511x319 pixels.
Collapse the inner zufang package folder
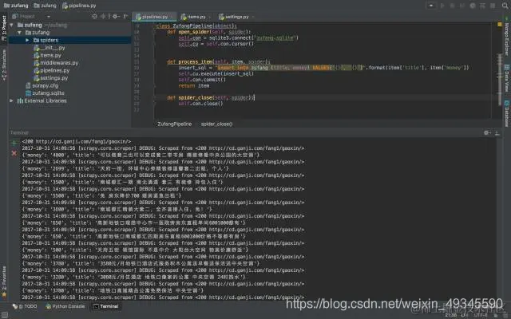19,33
